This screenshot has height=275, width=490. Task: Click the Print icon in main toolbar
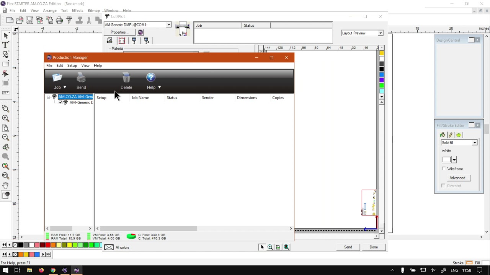59,20
